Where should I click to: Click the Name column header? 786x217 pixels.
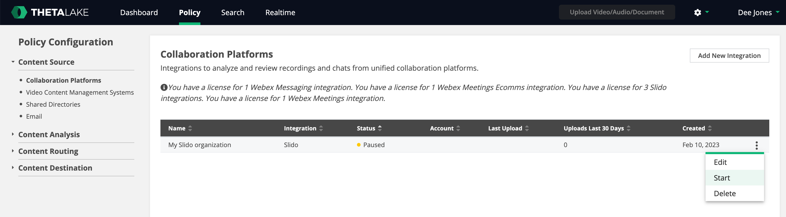[177, 128]
